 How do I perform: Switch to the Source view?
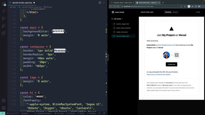[175, 12]
